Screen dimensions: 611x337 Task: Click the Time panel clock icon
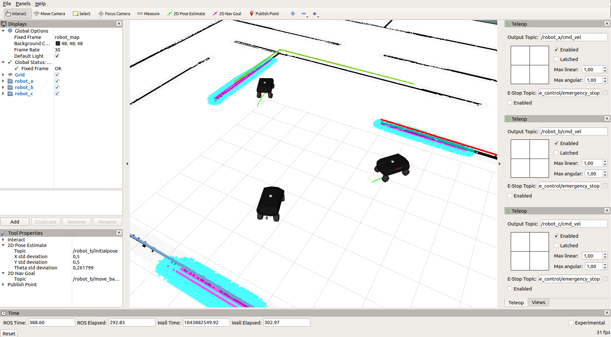[4, 313]
